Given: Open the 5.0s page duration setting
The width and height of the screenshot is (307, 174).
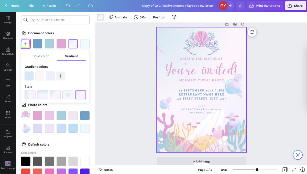Looking at the screenshot, I should pos(140,17).
